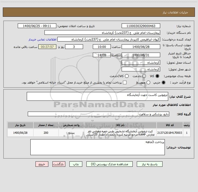
Task: Click the remaining days field showing 3
Action: tap(74, 47)
